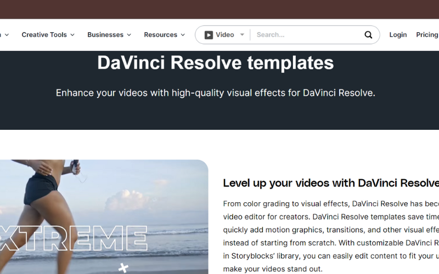The image size is (439, 274).
Task: Click the EXTREME beach runner thumbnail
Action: click(x=104, y=216)
